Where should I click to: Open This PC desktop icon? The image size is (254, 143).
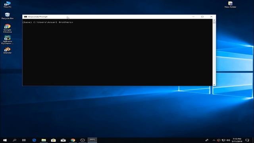click(x=7, y=4)
